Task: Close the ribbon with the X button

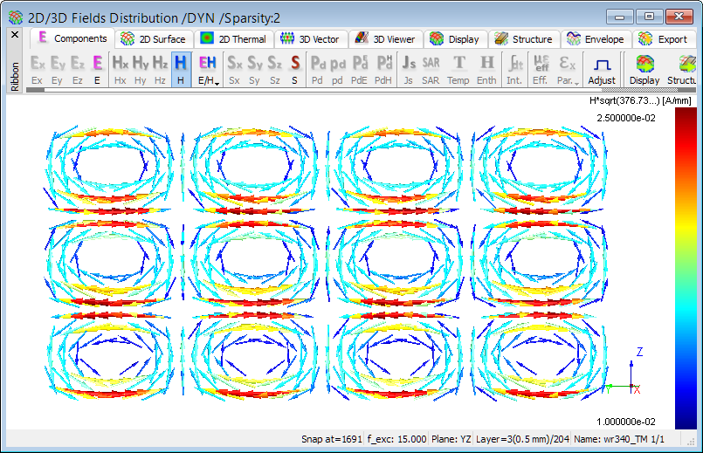Action: pyautogui.click(x=14, y=35)
